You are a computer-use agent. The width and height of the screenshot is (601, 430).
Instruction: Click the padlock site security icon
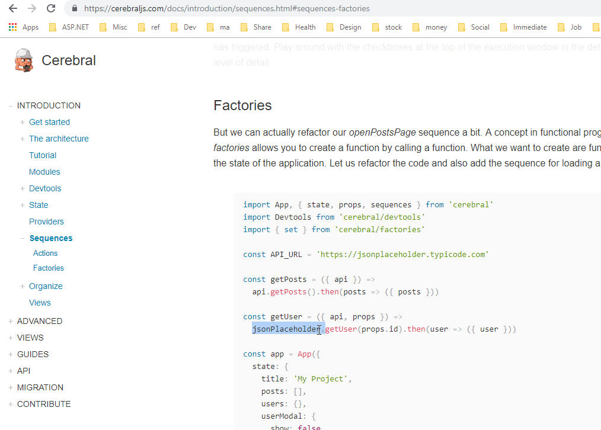click(x=74, y=9)
